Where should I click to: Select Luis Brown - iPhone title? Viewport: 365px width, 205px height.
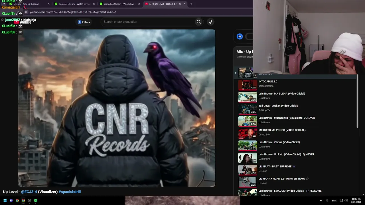[279, 142]
